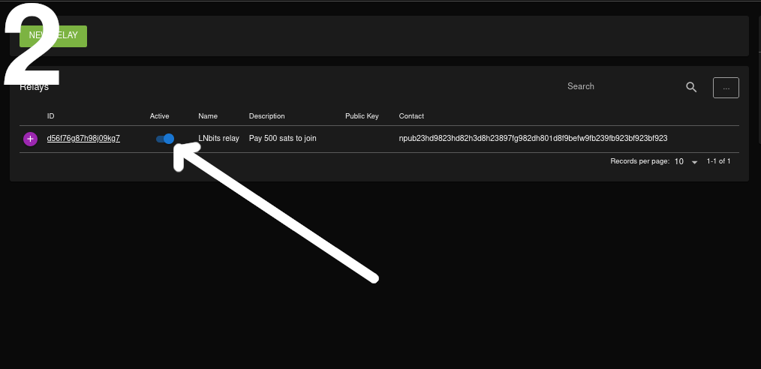This screenshot has height=369, width=761.
Task: Select the npub contact key text
Action: pos(533,139)
